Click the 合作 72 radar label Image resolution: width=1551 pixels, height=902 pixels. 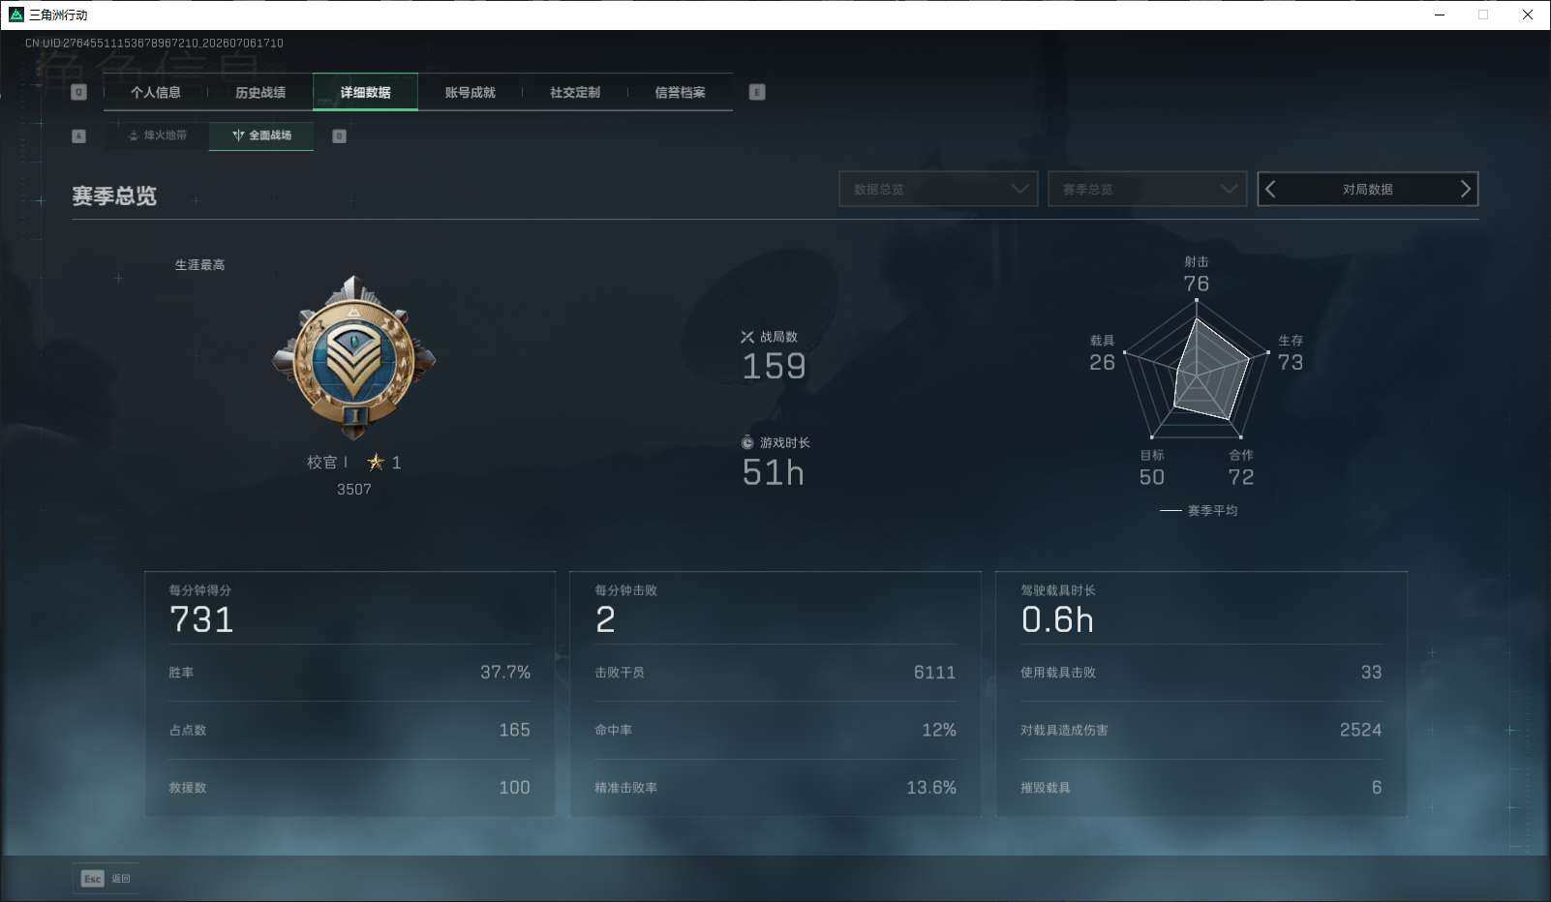1241,467
